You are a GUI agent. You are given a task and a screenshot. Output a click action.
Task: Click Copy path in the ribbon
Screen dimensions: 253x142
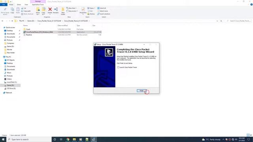(26, 11)
